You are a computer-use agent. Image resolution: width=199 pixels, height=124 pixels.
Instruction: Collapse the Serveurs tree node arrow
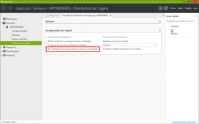[2, 23]
